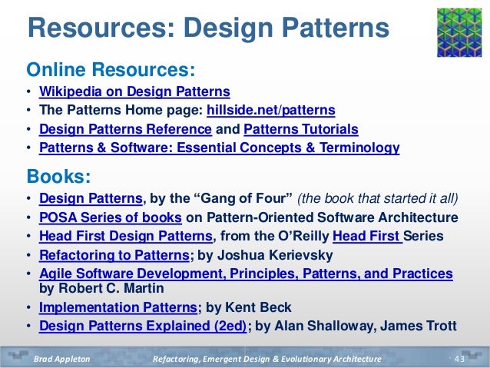Click the footer title Refactoring, Emergent Design & Evolutionary Architecture
490x368 pixels.
point(267,359)
